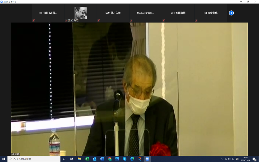
Task: Open File Explorer from the taskbar
Action: [79, 159]
